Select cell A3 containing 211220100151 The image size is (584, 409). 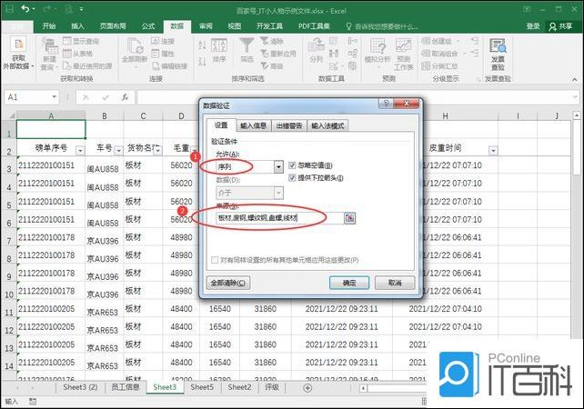(x=51, y=165)
